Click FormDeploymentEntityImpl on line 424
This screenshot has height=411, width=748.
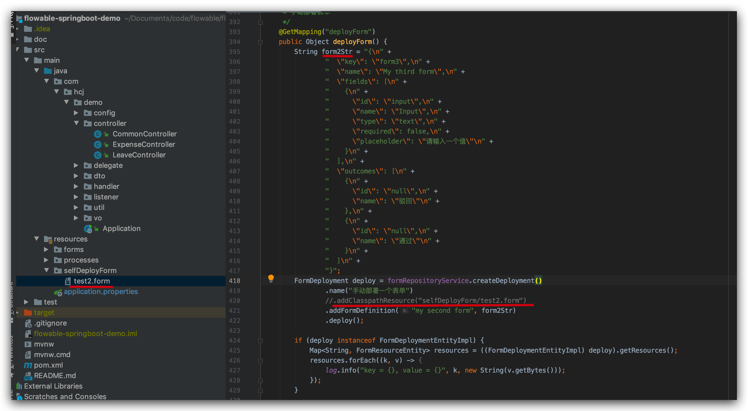point(426,340)
